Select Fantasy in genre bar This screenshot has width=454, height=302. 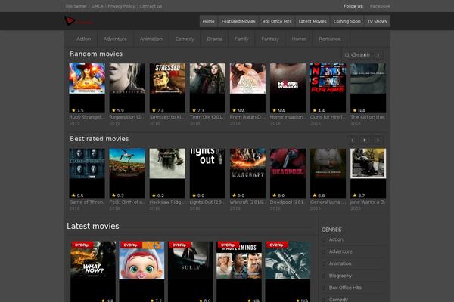(270, 39)
